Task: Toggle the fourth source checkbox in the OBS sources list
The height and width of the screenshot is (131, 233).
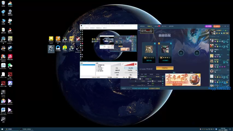Action: [97, 69]
